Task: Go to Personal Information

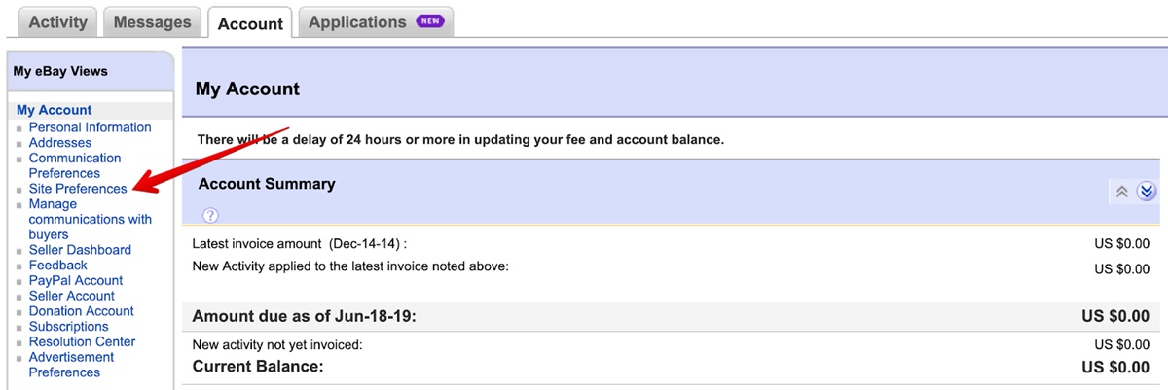Action: pyautogui.click(x=90, y=127)
